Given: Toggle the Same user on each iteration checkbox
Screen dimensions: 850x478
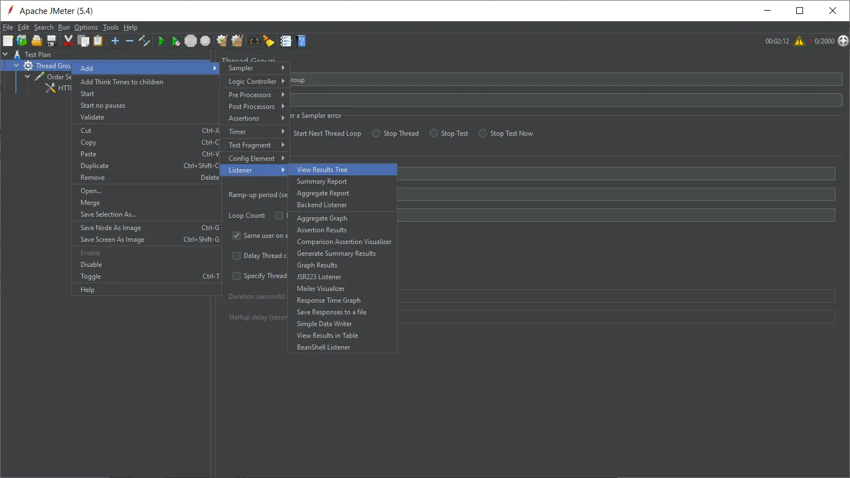Looking at the screenshot, I should point(237,236).
